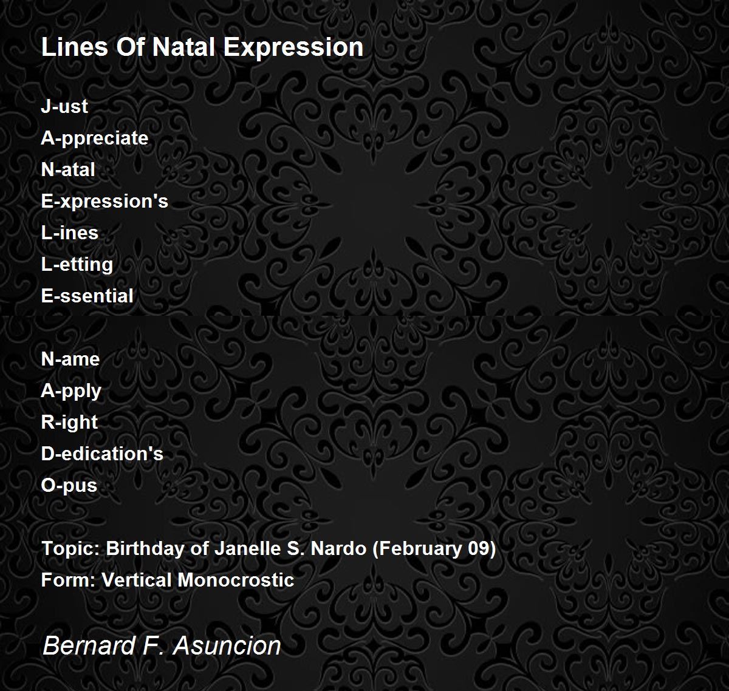Viewport: 729px width, 691px height.
Task: Click author name Bernard F. Asuncion
Action: 162,645
